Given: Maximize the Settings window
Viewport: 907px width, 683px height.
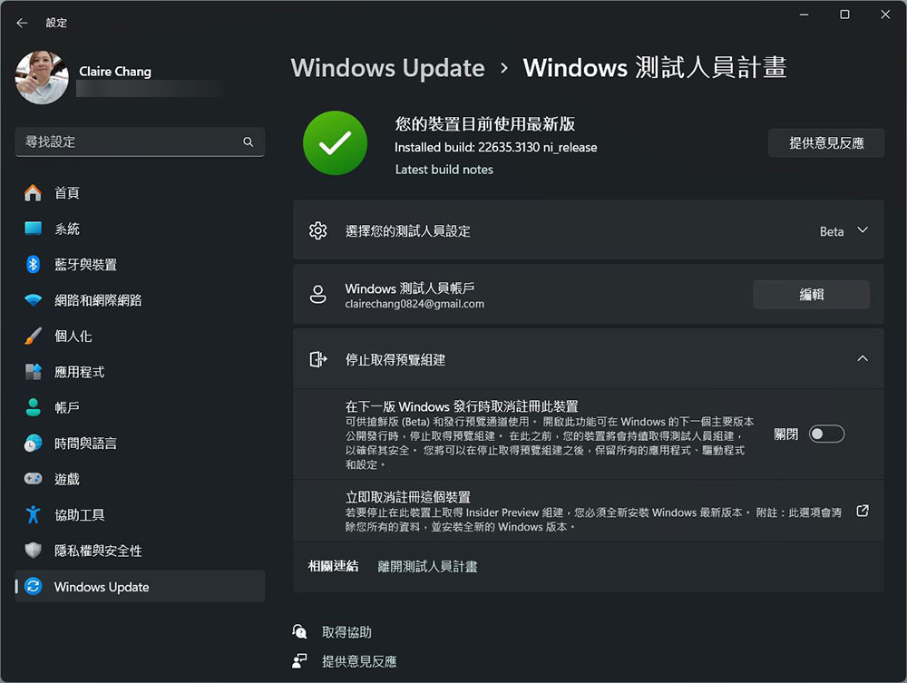Looking at the screenshot, I should tap(844, 15).
